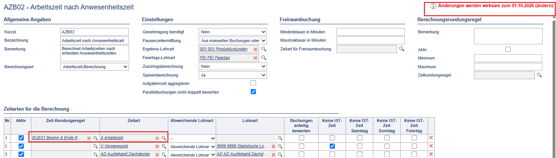
Task: Enable Aufgabenzeit aggregieren checkbox
Action: [x=253, y=83]
